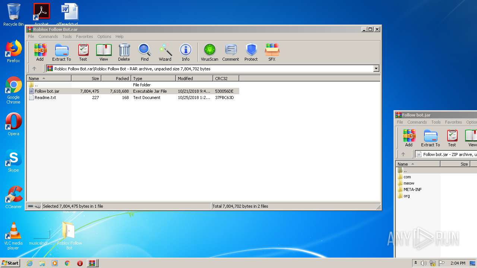This screenshot has height=268, width=477.
Task: Click the drive icon in status bar
Action: click(31, 206)
